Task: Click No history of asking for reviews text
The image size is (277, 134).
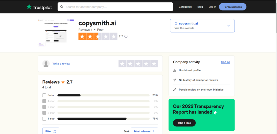Action: coord(198,80)
